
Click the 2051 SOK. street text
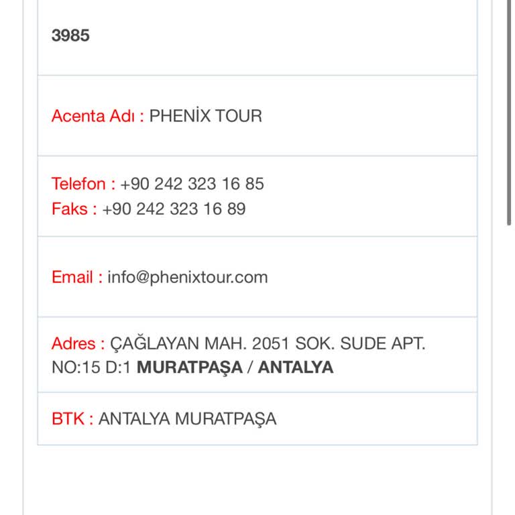pos(286,344)
